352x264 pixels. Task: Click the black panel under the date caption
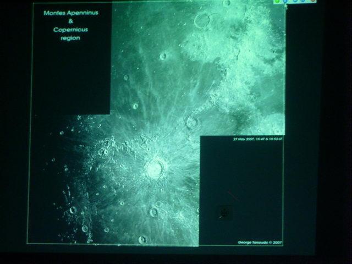point(241,191)
